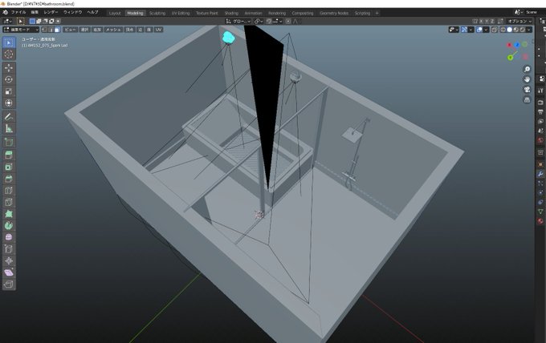The height and width of the screenshot is (343, 546).
Task: Click the Zoom view magnifier icon
Action: (528, 70)
